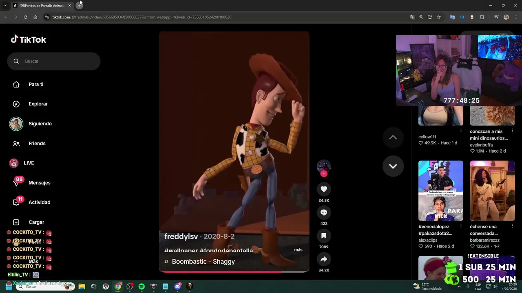Go to the previous video with the up arrow

click(x=393, y=138)
